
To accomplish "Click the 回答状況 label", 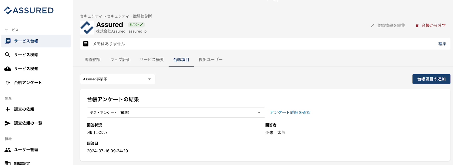I will (x=94, y=125).
